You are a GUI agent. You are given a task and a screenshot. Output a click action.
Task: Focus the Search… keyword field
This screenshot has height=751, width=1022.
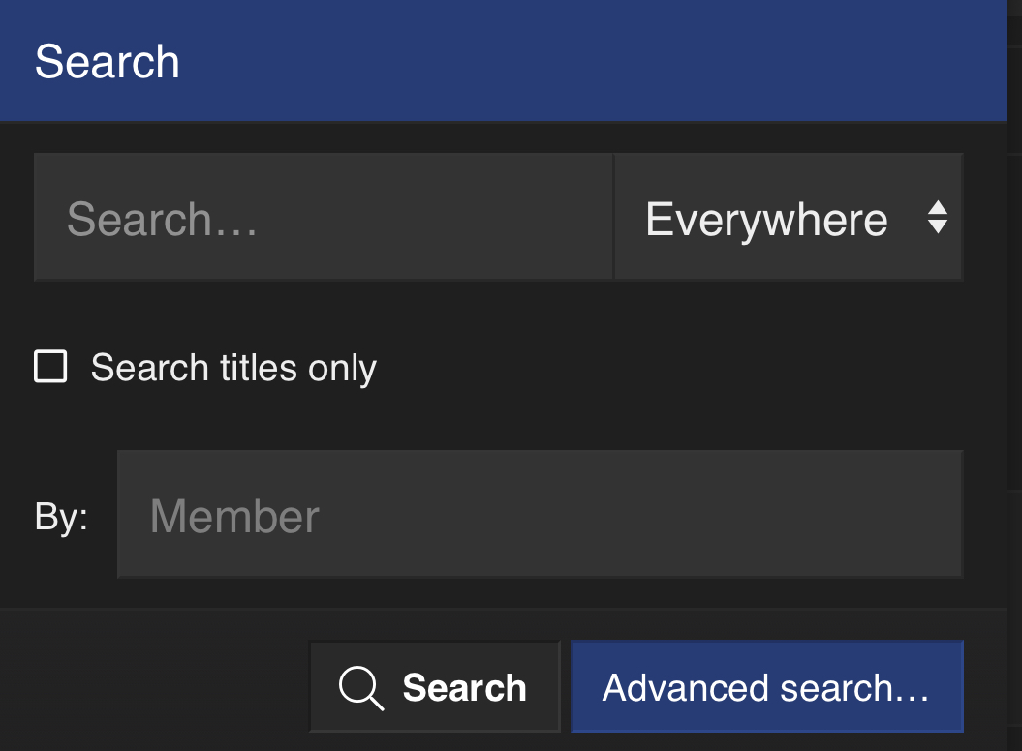tap(324, 218)
